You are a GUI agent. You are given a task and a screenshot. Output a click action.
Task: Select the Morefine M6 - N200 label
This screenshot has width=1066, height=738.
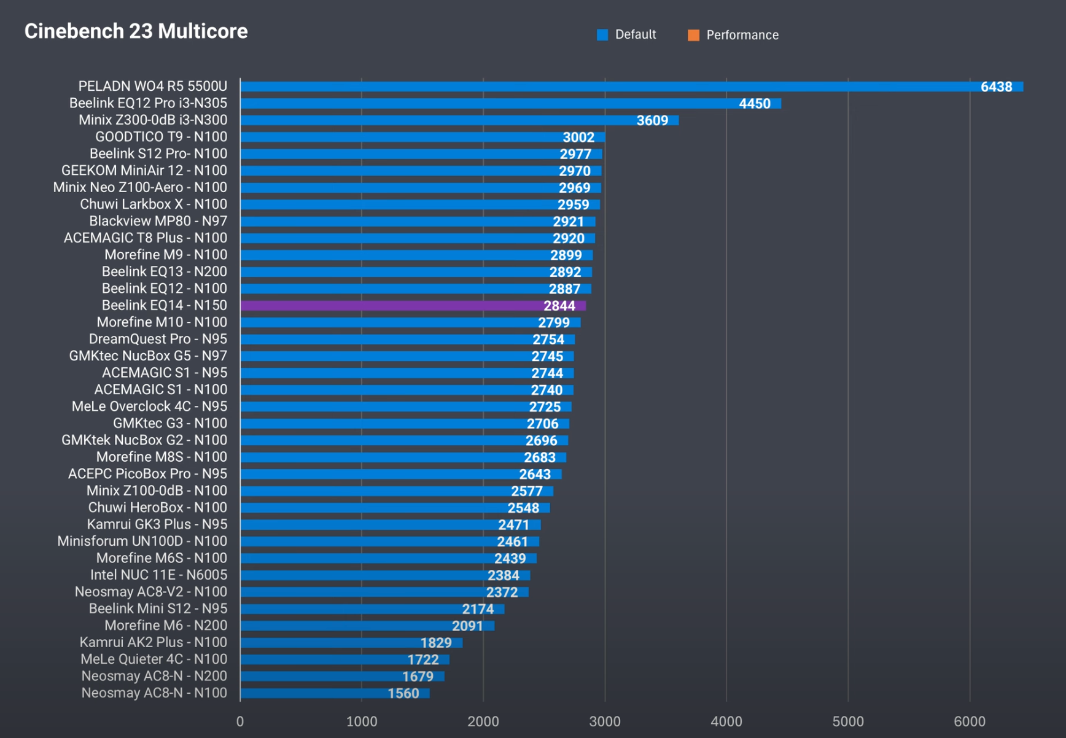pos(166,626)
